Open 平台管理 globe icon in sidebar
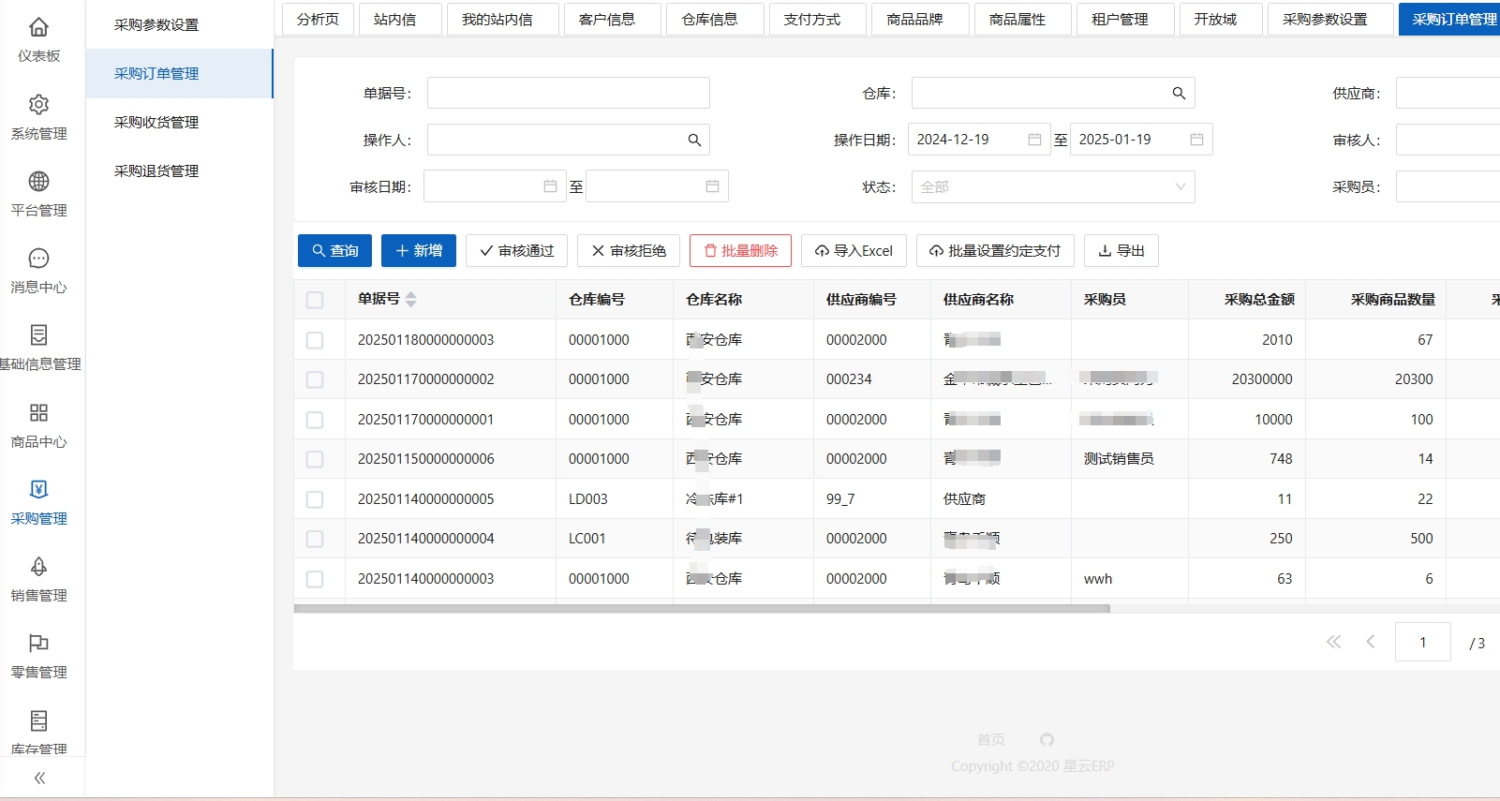This screenshot has width=1500, height=801. 38,182
